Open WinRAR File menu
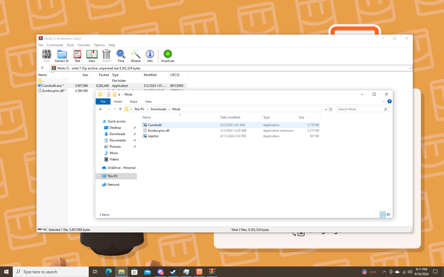The height and width of the screenshot is (277, 444). click(41, 45)
